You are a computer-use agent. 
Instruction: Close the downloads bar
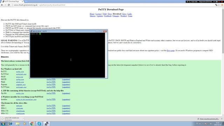pos(222,119)
